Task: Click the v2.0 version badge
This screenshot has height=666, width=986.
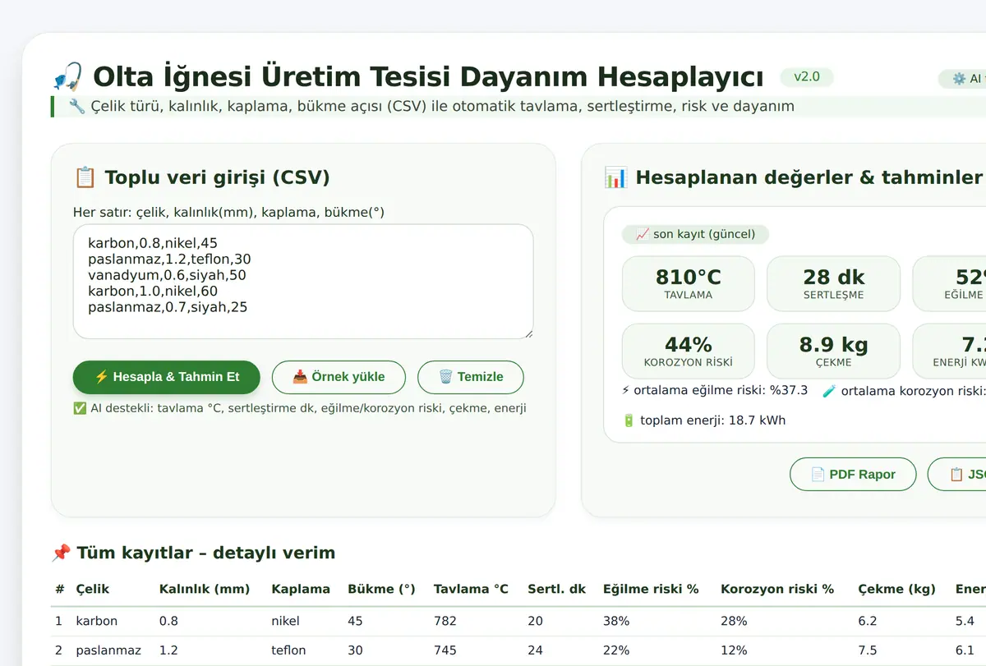Action: click(x=807, y=77)
